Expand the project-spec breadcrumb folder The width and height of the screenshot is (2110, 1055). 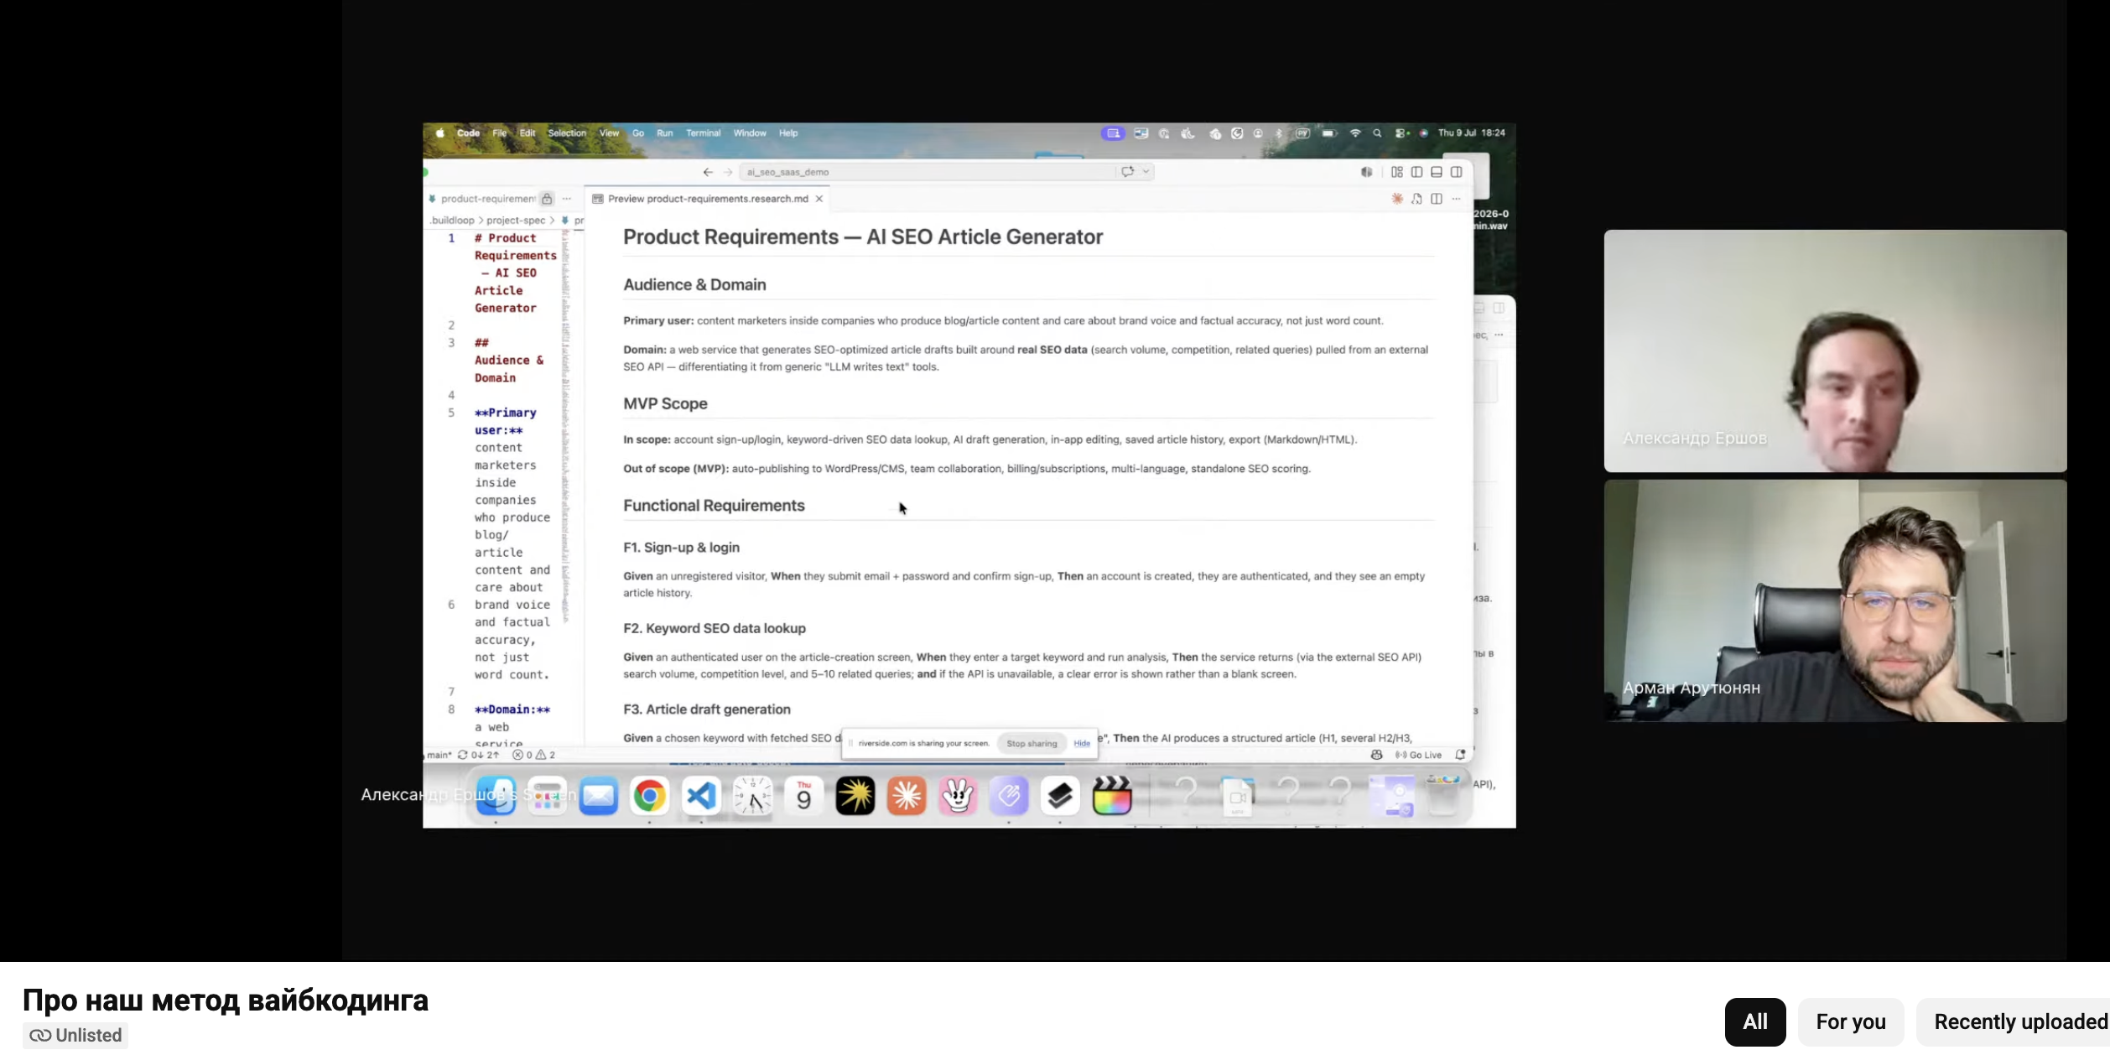click(x=516, y=221)
